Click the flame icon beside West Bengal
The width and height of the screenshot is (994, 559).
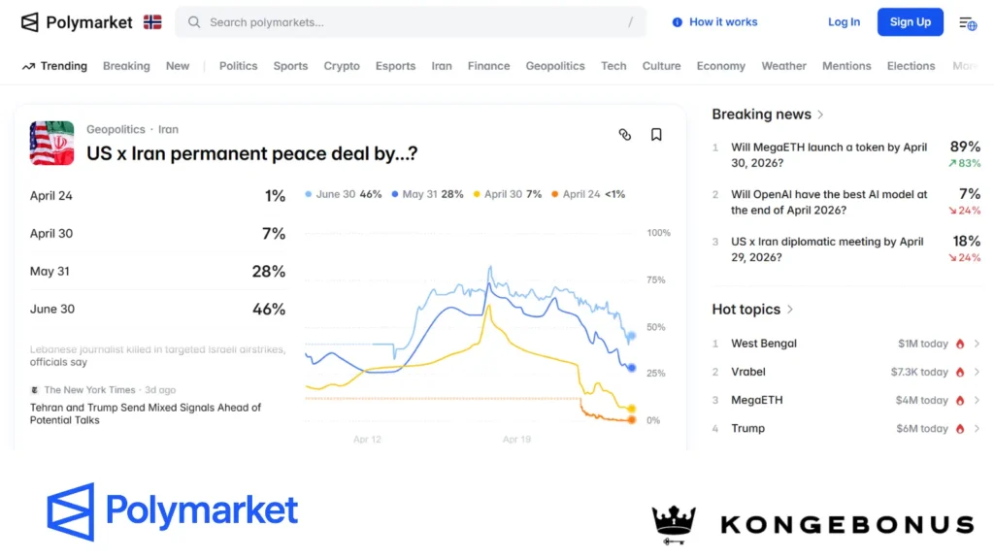pyautogui.click(x=958, y=344)
